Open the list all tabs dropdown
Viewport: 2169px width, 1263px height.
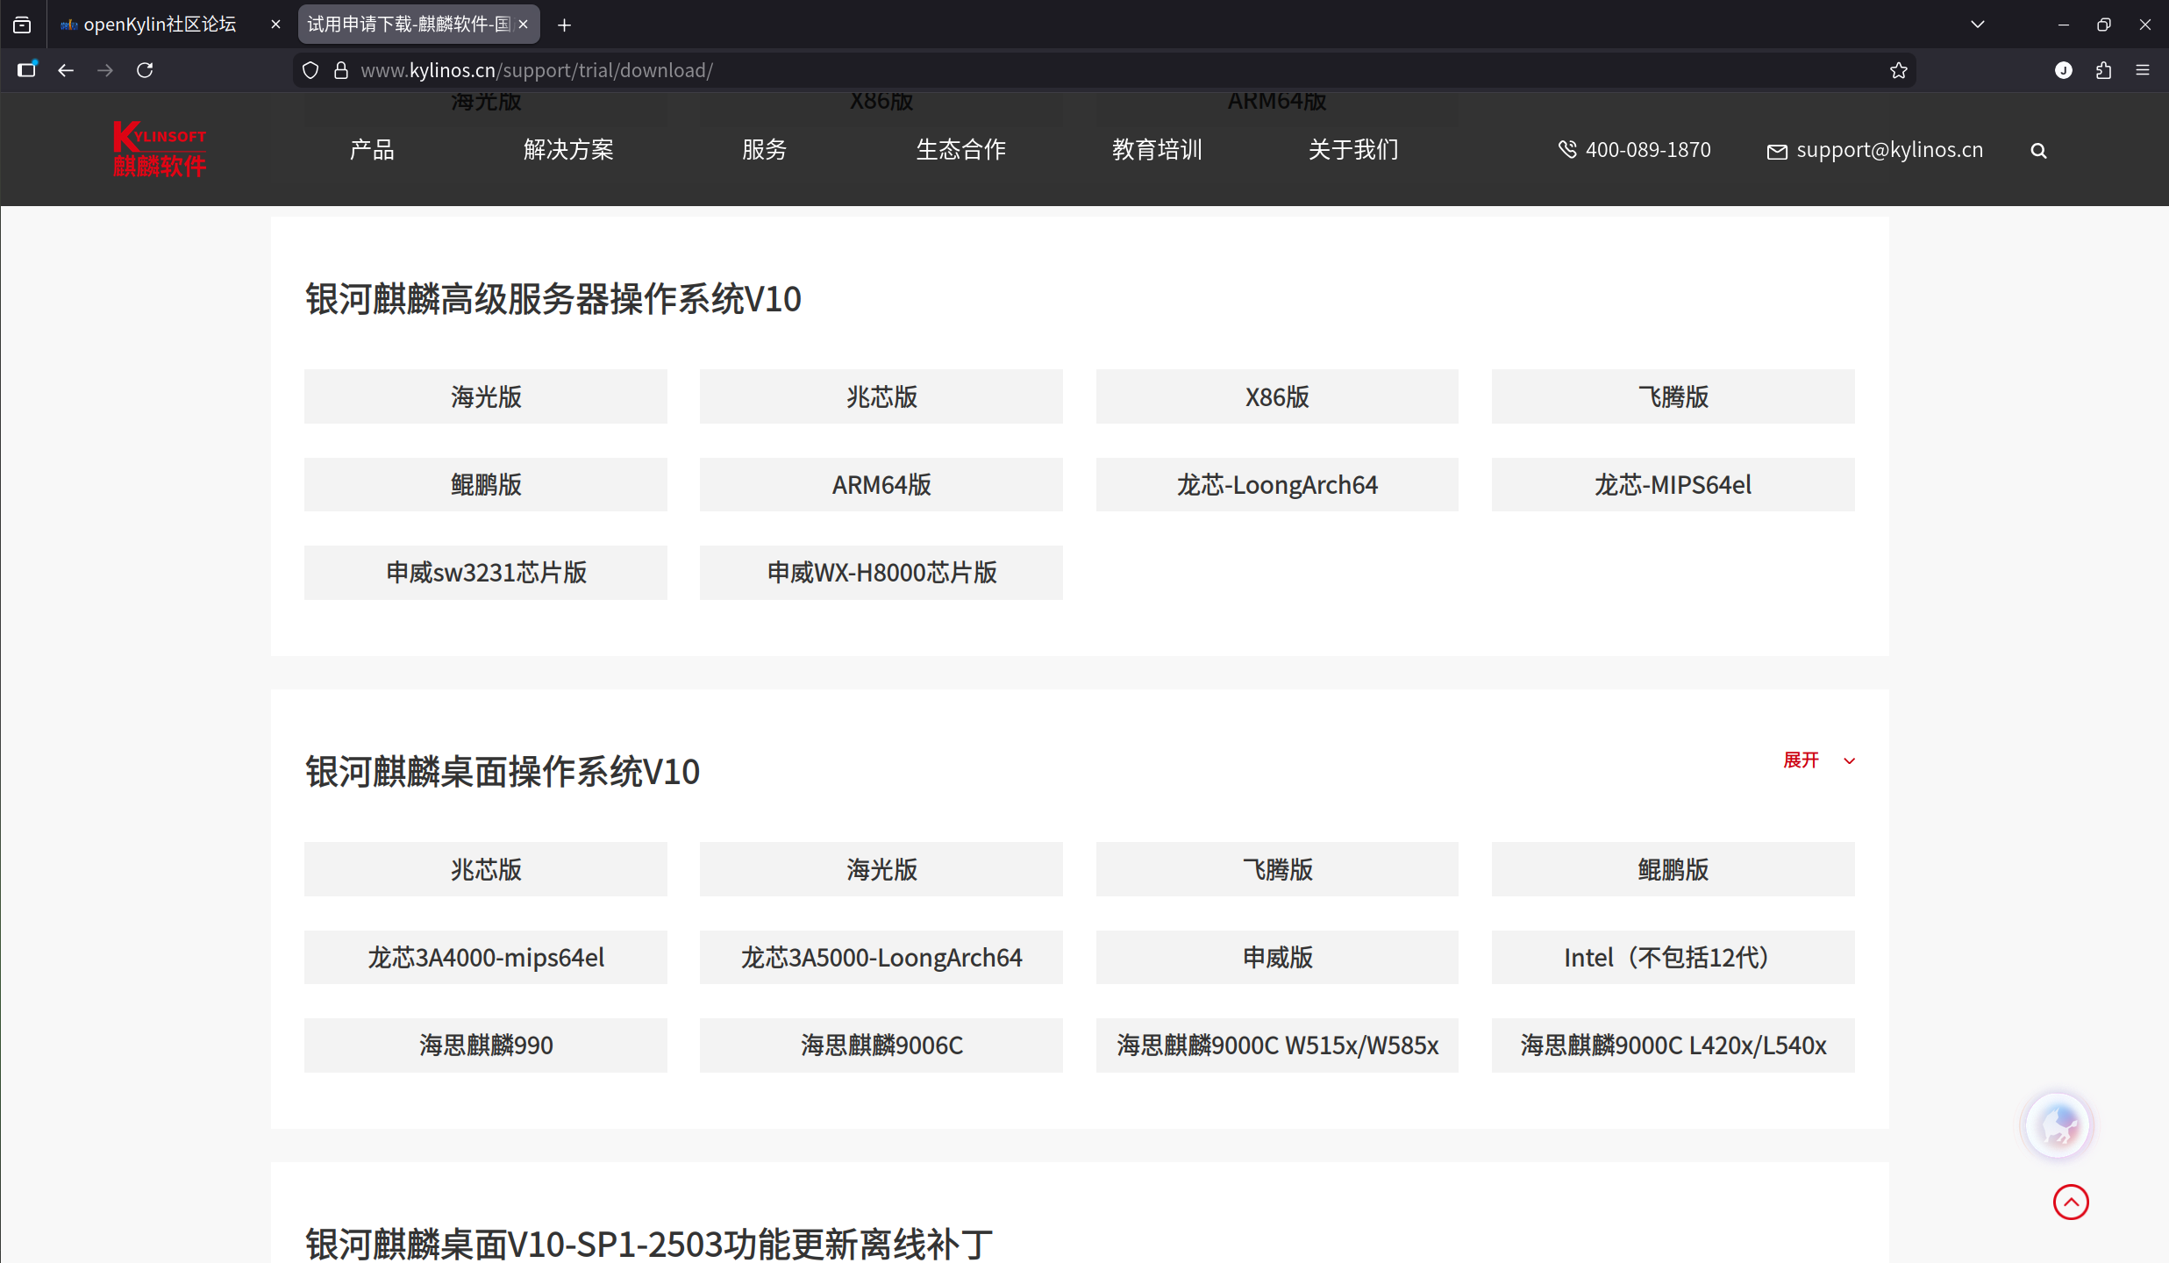pyautogui.click(x=1977, y=25)
